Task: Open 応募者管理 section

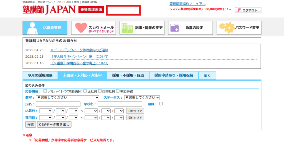Action: tap(45, 28)
